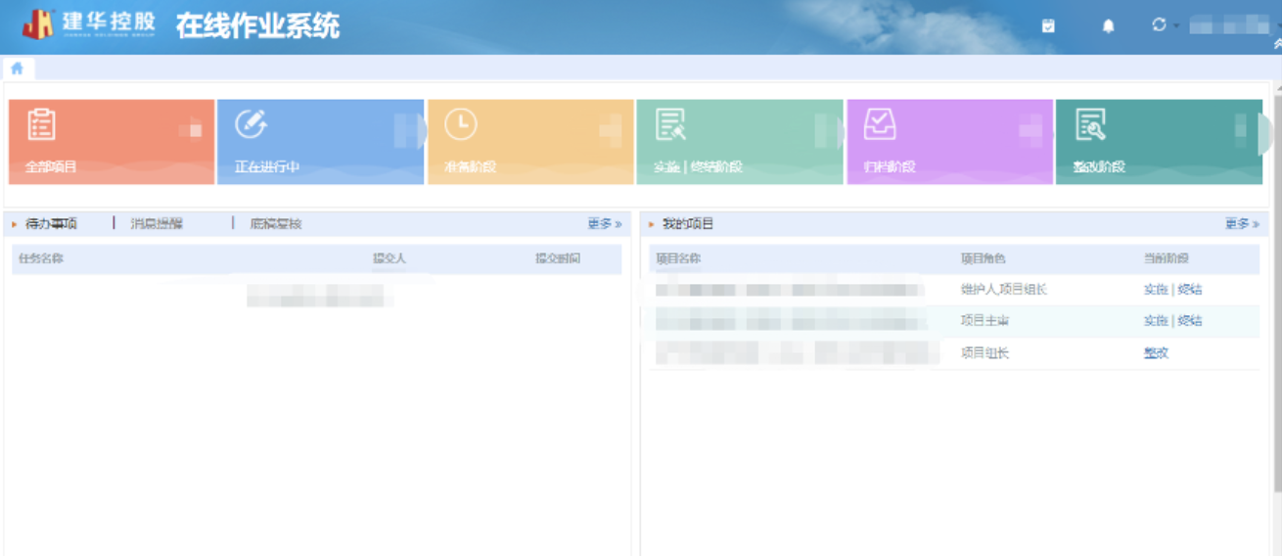This screenshot has height=556, width=1282.
Task: Click the home tab icon
Action: point(17,69)
